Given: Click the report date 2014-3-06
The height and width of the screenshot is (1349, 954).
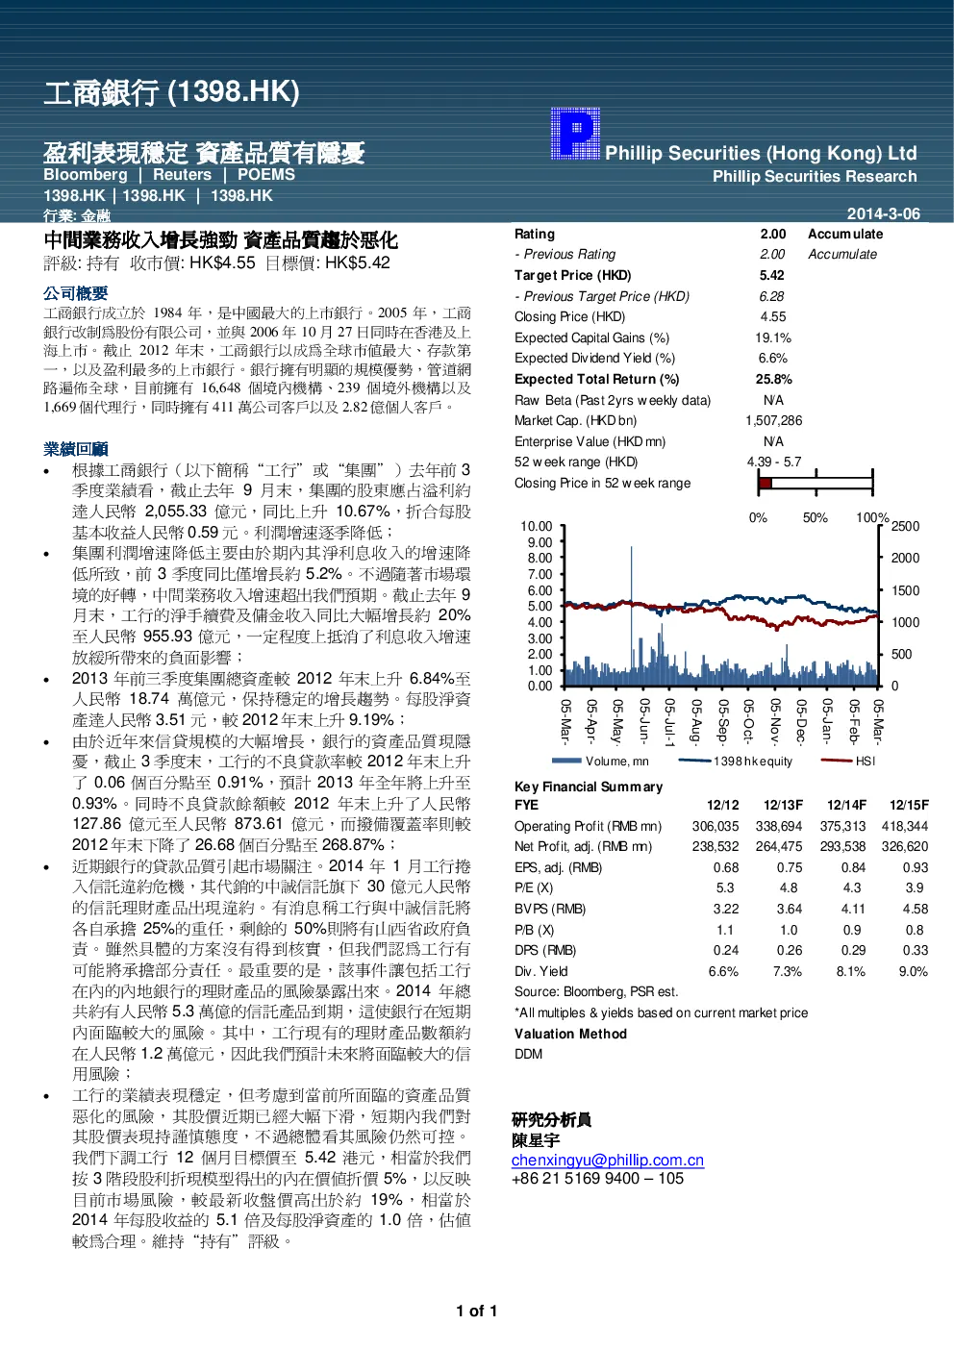Looking at the screenshot, I should (x=883, y=213).
